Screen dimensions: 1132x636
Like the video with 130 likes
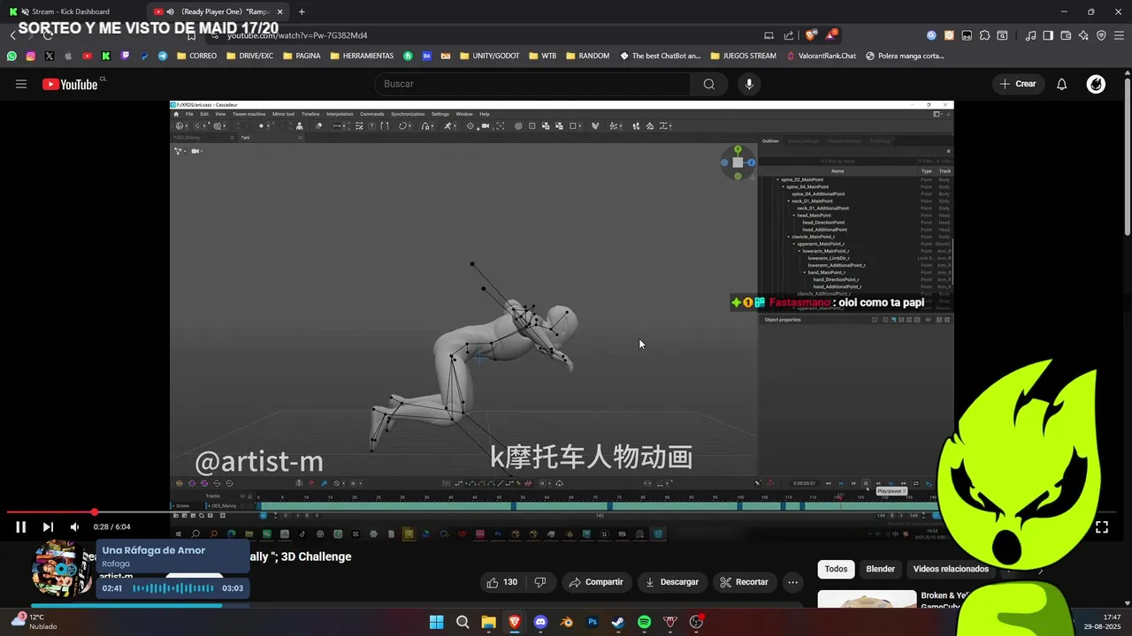(x=502, y=582)
